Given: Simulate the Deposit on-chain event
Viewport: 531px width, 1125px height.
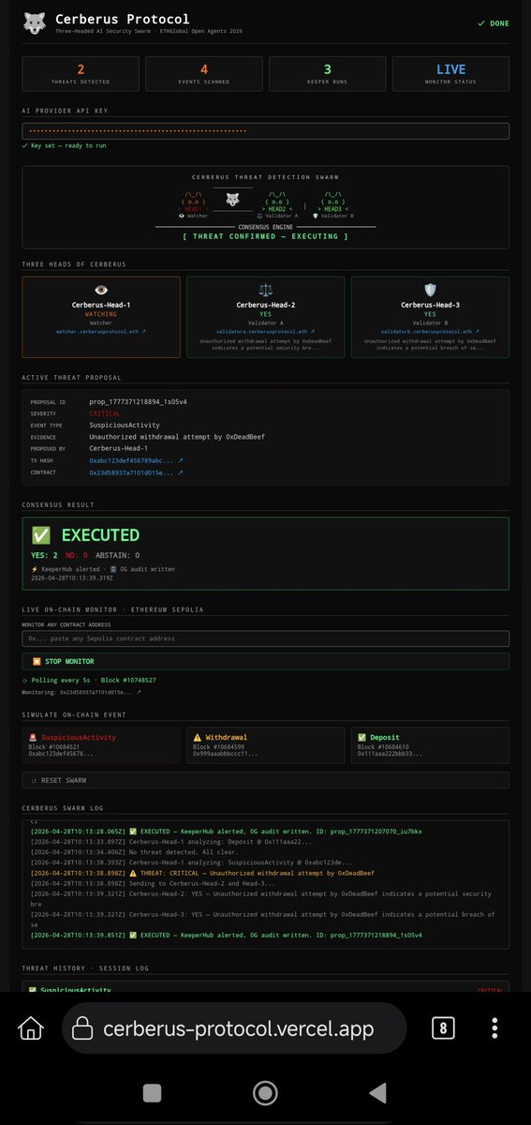Looking at the screenshot, I should 431,745.
